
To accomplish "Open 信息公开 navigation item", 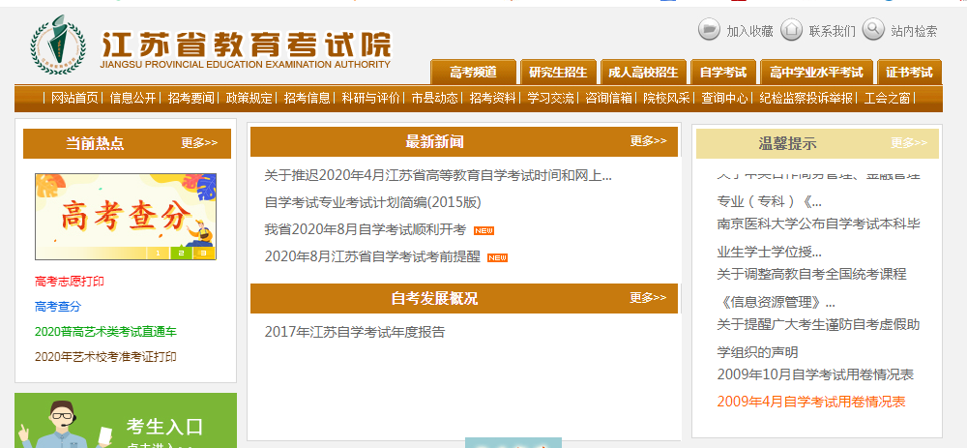I will click(132, 98).
